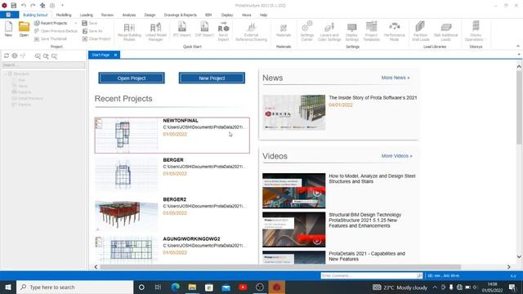523x294 pixels.
Task: Click the third magnifier icon above the tree
Action: (x=55, y=56)
